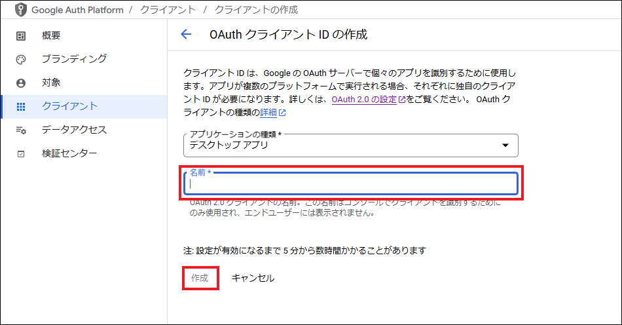622x325 pixels.
Task: Open the アプリケーションの種類 dropdown
Action: (x=350, y=145)
